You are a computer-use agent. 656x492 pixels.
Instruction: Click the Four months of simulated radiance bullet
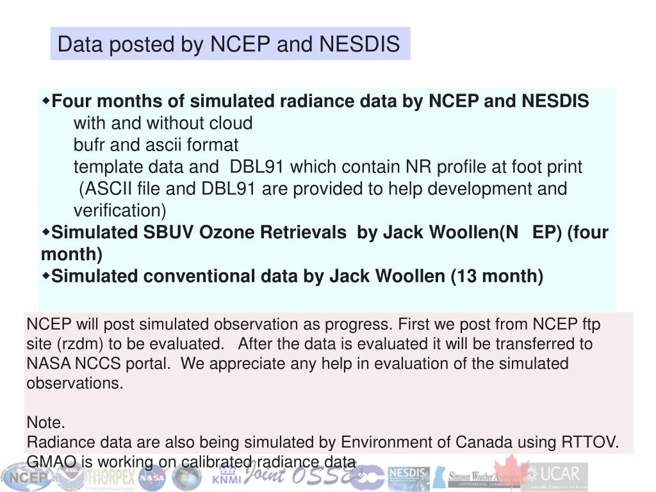[316, 101]
